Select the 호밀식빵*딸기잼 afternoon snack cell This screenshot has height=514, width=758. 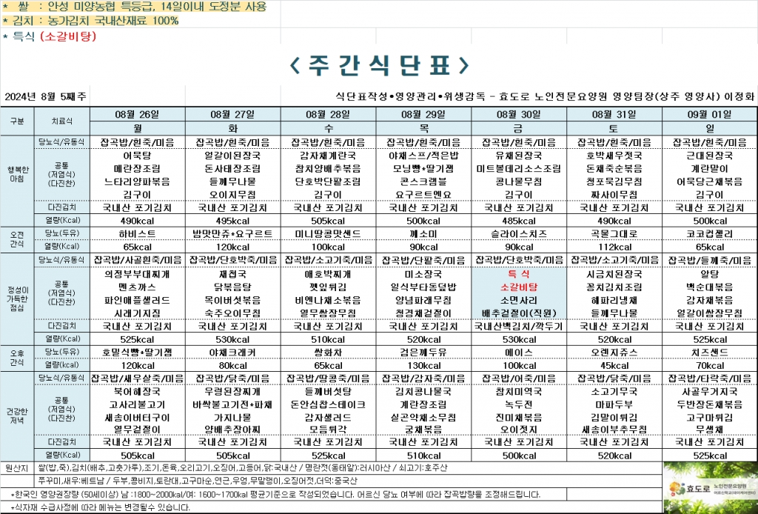click(x=137, y=353)
